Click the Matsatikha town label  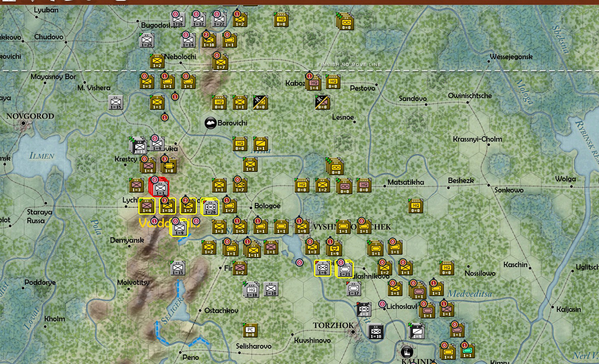(406, 182)
